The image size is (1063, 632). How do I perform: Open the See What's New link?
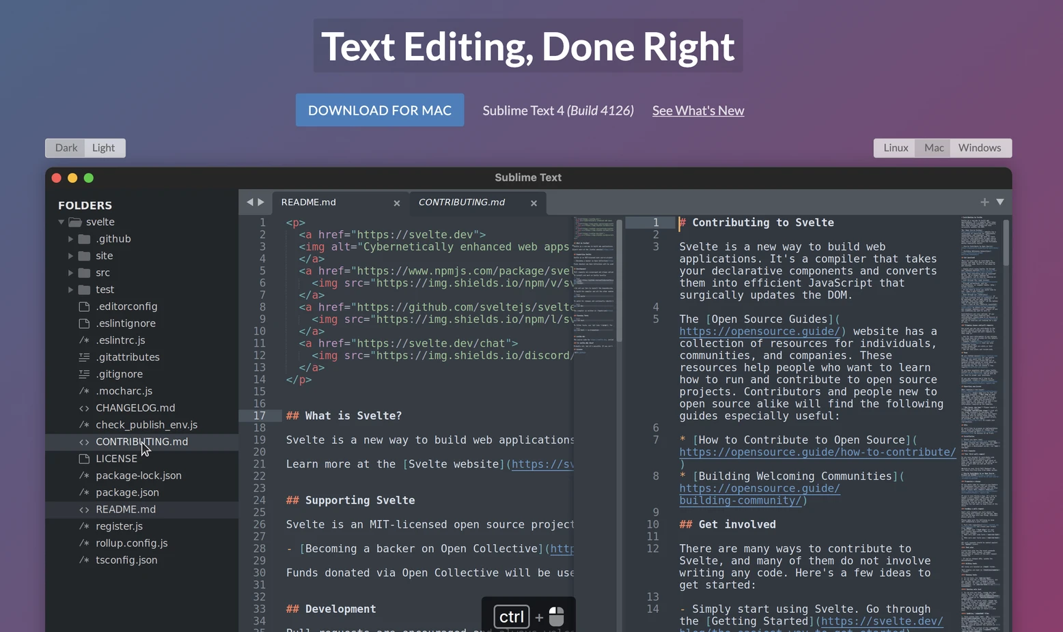click(x=698, y=111)
